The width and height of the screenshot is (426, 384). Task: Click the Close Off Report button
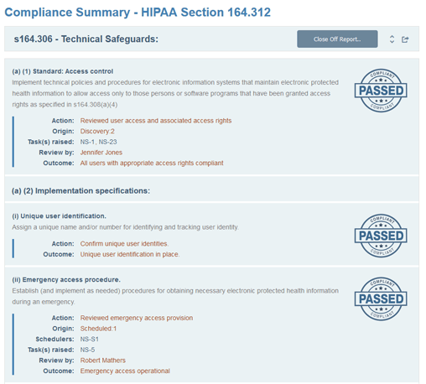click(x=337, y=39)
